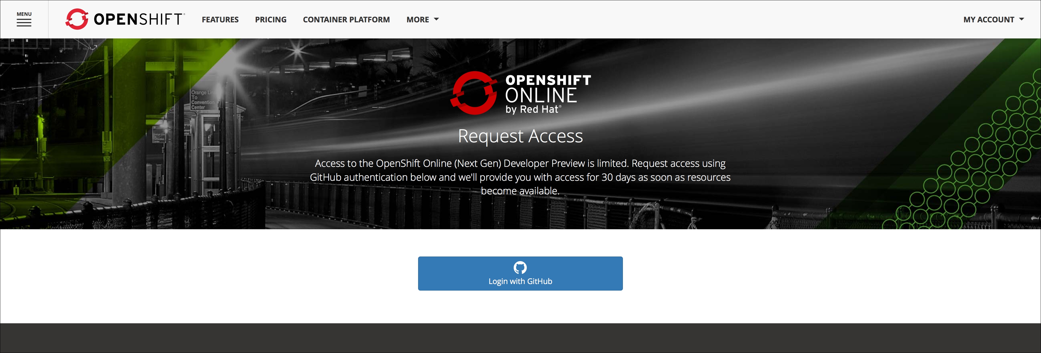The height and width of the screenshot is (353, 1041).
Task: Open the CONTAINER PLATFORM link
Action: pyautogui.click(x=346, y=19)
